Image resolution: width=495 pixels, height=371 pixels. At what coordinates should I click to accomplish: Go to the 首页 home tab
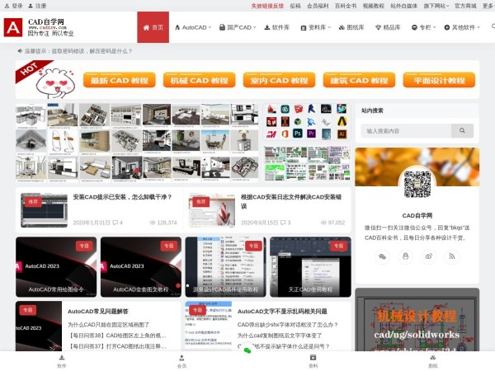click(x=153, y=27)
